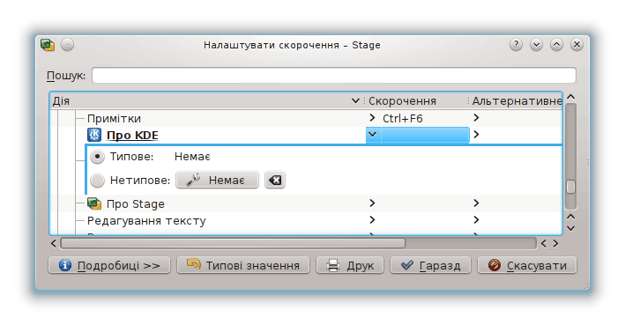Click the rightmost horizontal scrollbar arrow
625x325 pixels.
tap(556, 243)
